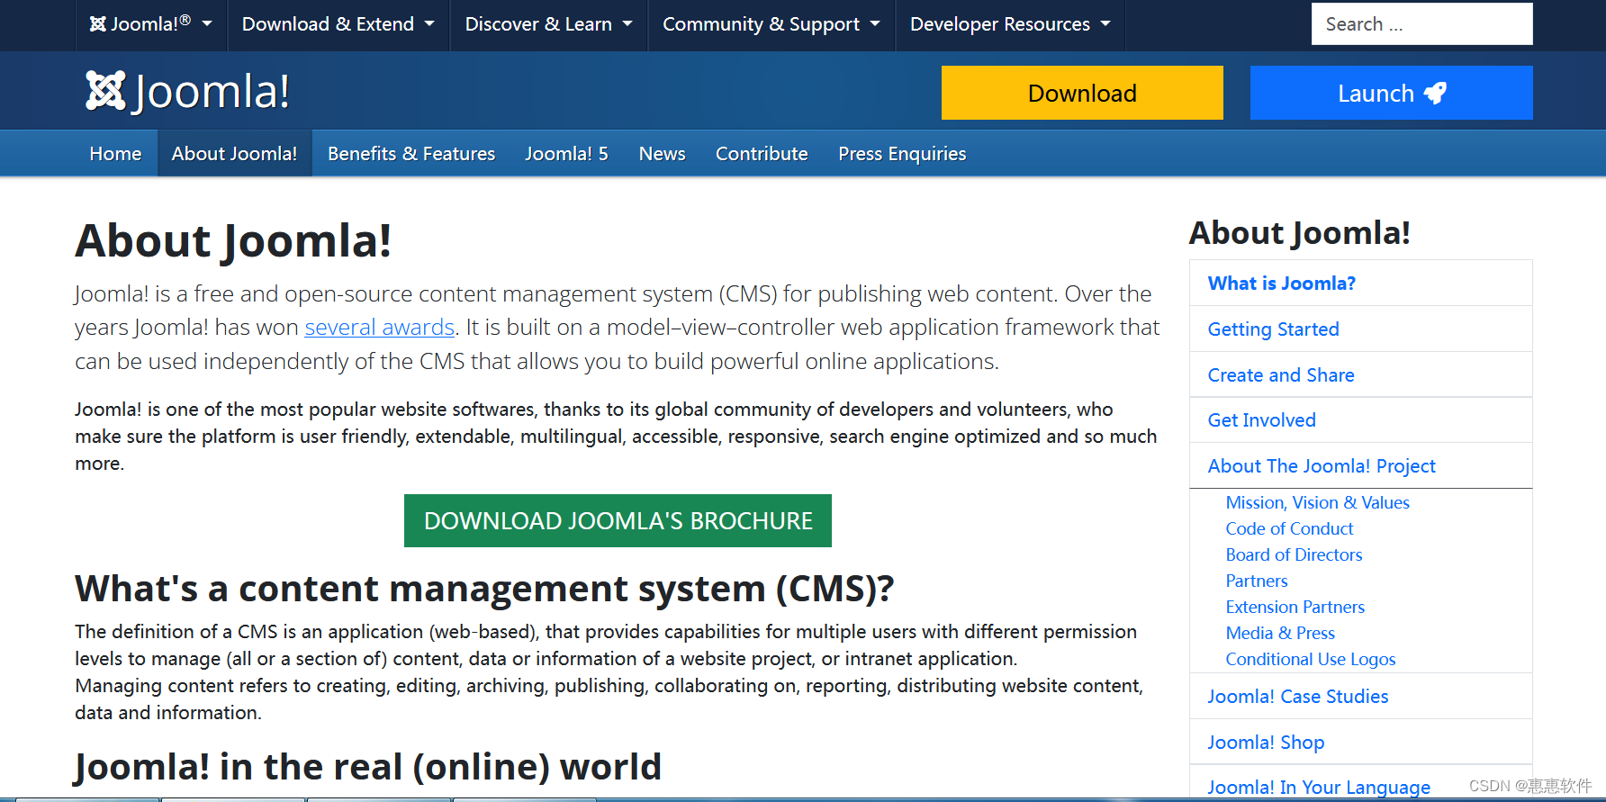Go to the Home navigation tab

[x=115, y=154]
